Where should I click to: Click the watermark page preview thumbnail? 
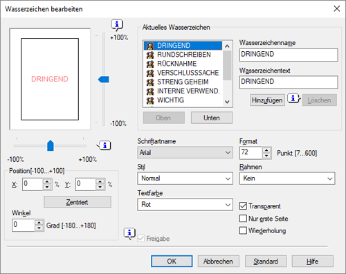(50, 79)
